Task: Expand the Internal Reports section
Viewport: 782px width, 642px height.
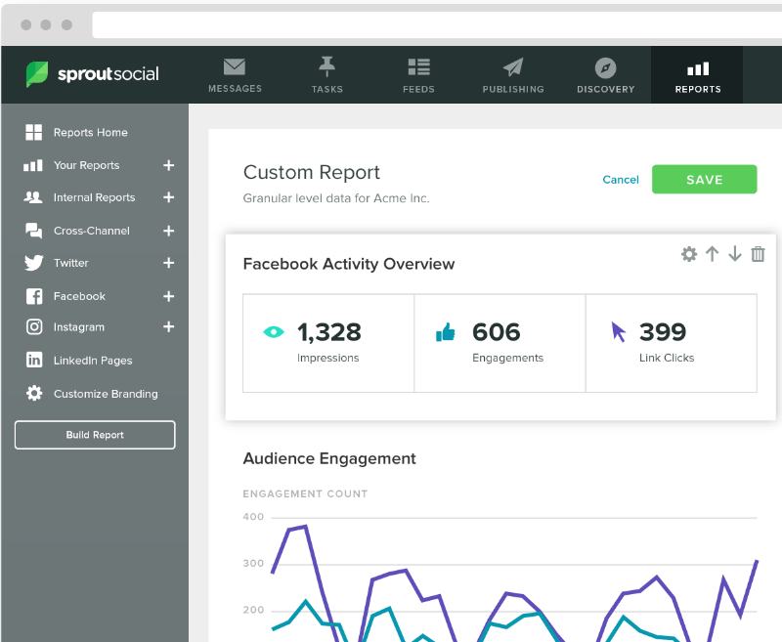Action: 168,197
